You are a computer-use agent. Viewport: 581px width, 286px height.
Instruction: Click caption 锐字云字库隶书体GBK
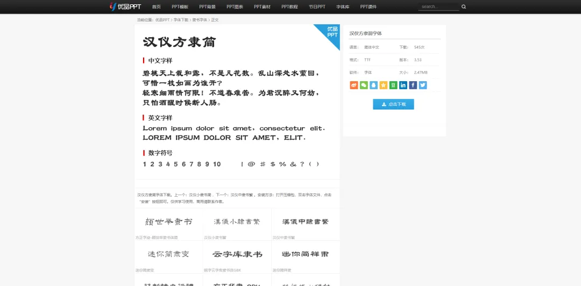(x=222, y=270)
